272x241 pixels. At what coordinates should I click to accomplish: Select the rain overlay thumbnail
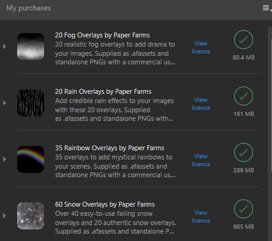[31, 103]
